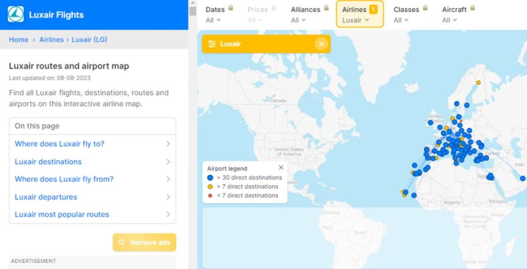Click the Luxair airline logo icon
The width and height of the screenshot is (527, 269).
(x=16, y=14)
